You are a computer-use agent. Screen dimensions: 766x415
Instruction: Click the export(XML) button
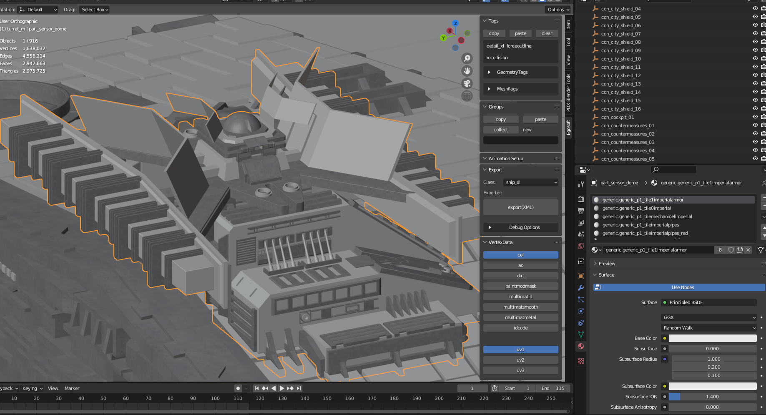click(x=521, y=207)
